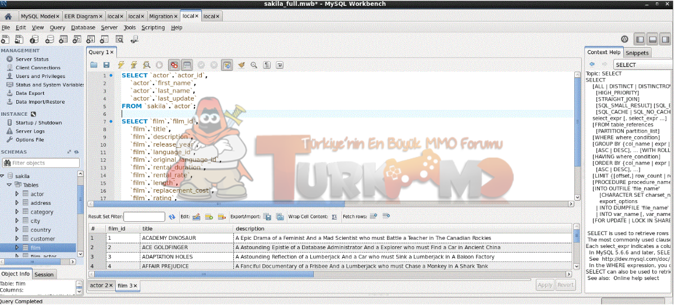Screen dimensions: 675x305
Task: Edit current row icon
Action: coord(196,217)
